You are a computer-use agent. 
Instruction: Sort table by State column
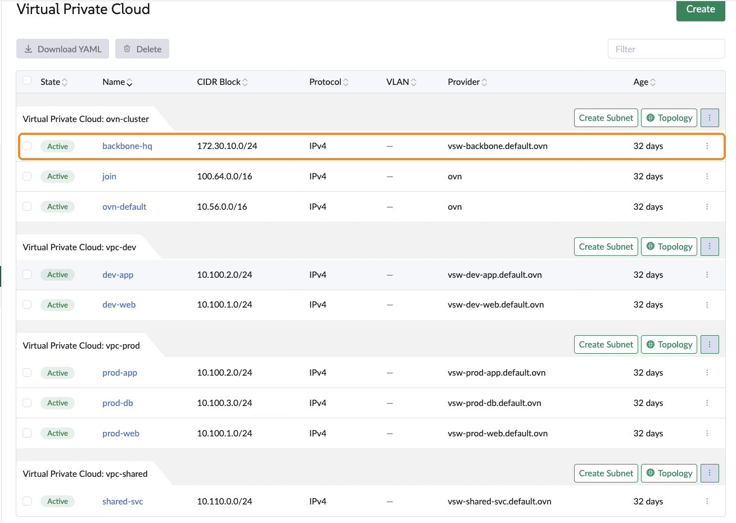coord(54,82)
